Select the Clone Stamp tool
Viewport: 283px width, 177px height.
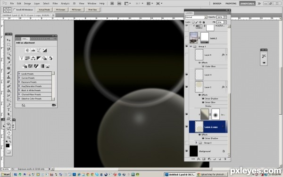pyautogui.click(x=8, y=77)
